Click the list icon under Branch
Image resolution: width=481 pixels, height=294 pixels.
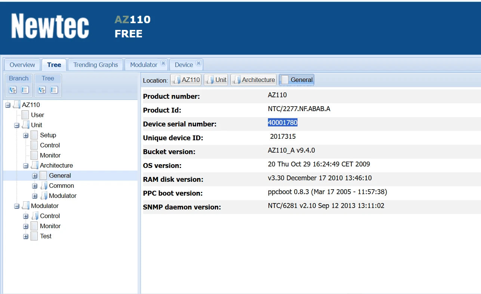click(25, 90)
